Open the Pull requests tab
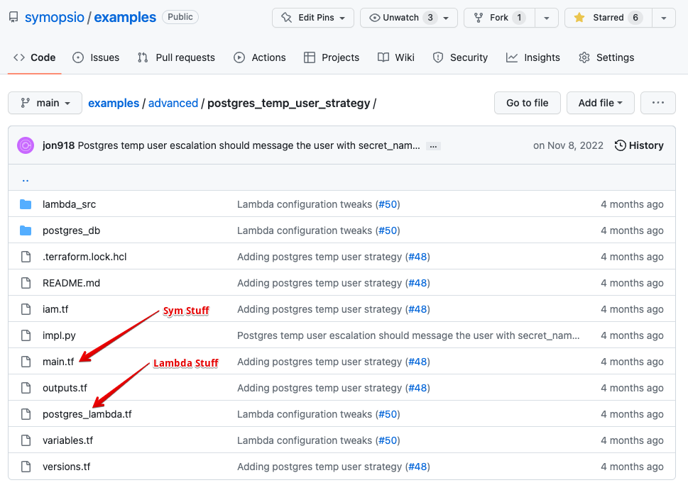The width and height of the screenshot is (688, 490). [176, 57]
